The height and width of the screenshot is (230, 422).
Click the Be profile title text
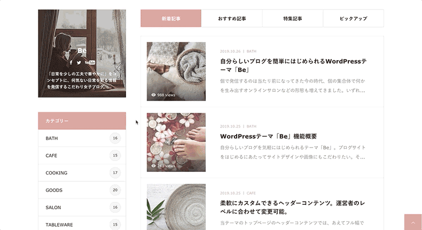[x=82, y=51]
